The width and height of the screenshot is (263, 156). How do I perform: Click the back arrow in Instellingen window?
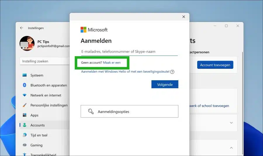[21, 28]
